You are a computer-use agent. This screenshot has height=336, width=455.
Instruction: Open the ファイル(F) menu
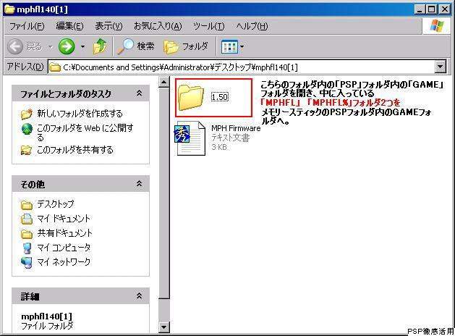point(27,26)
